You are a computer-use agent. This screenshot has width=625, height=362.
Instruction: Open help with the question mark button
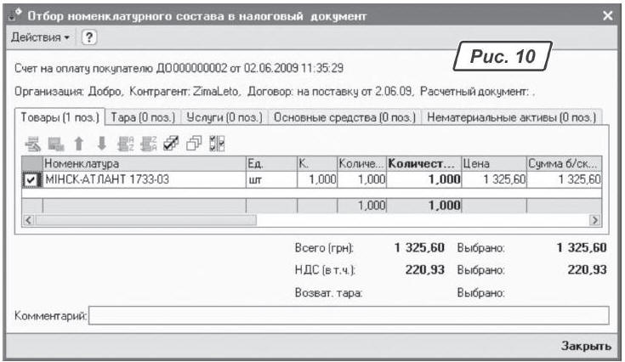pos(88,39)
